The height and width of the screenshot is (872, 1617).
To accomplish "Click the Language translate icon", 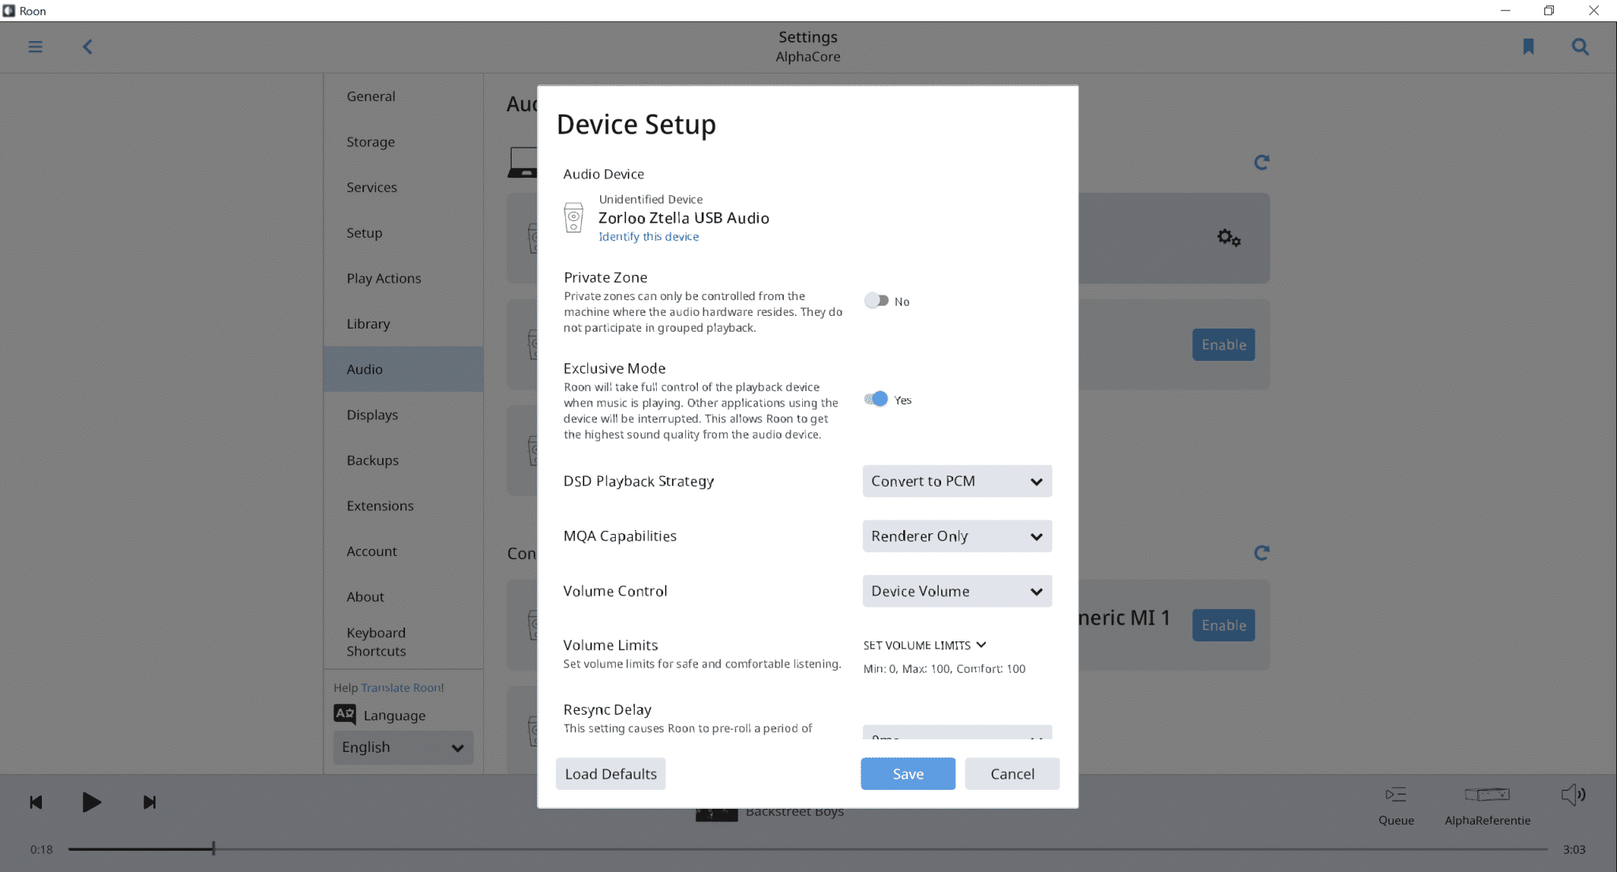I will [x=345, y=714].
